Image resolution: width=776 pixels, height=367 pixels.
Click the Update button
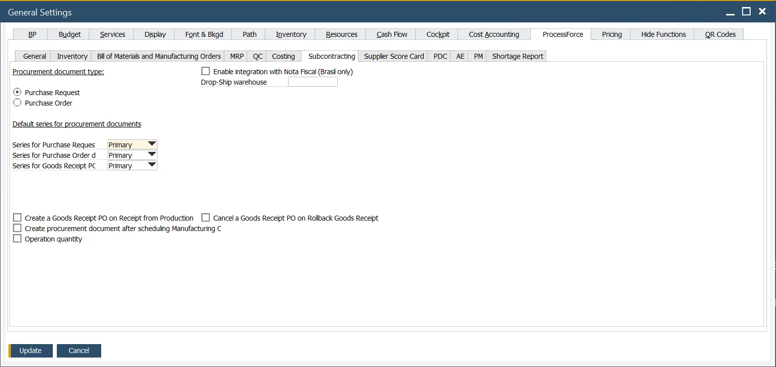point(31,351)
